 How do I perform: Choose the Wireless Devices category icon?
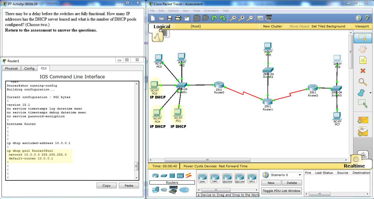tap(180, 175)
